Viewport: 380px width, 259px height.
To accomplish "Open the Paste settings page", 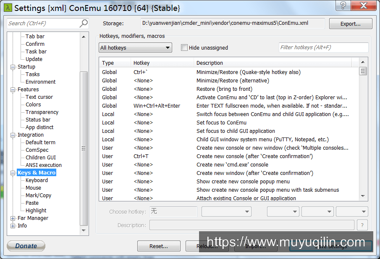I will 32,203.
